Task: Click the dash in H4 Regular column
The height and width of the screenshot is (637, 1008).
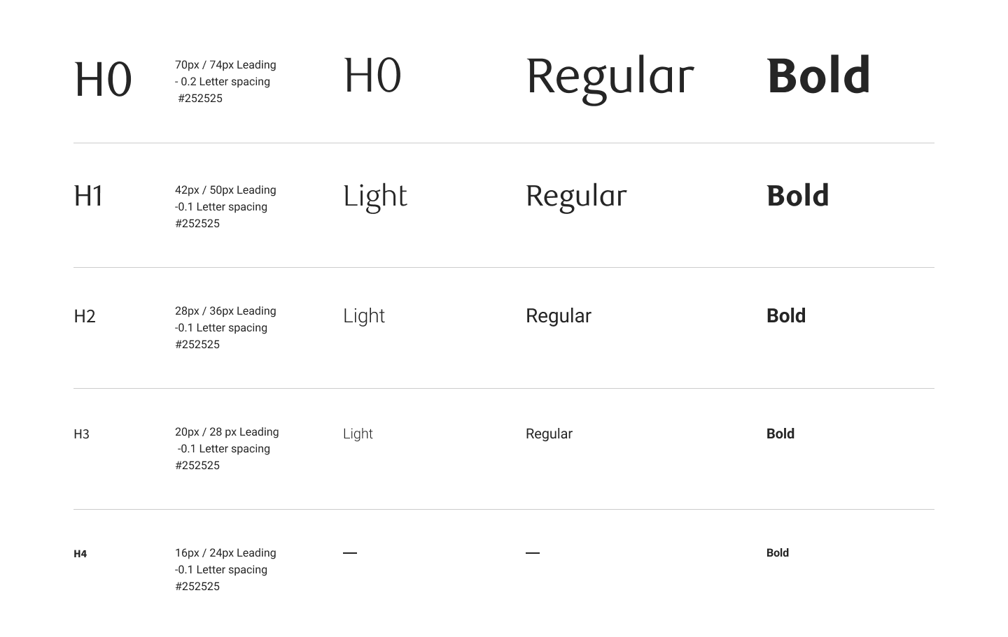Action: coord(533,553)
